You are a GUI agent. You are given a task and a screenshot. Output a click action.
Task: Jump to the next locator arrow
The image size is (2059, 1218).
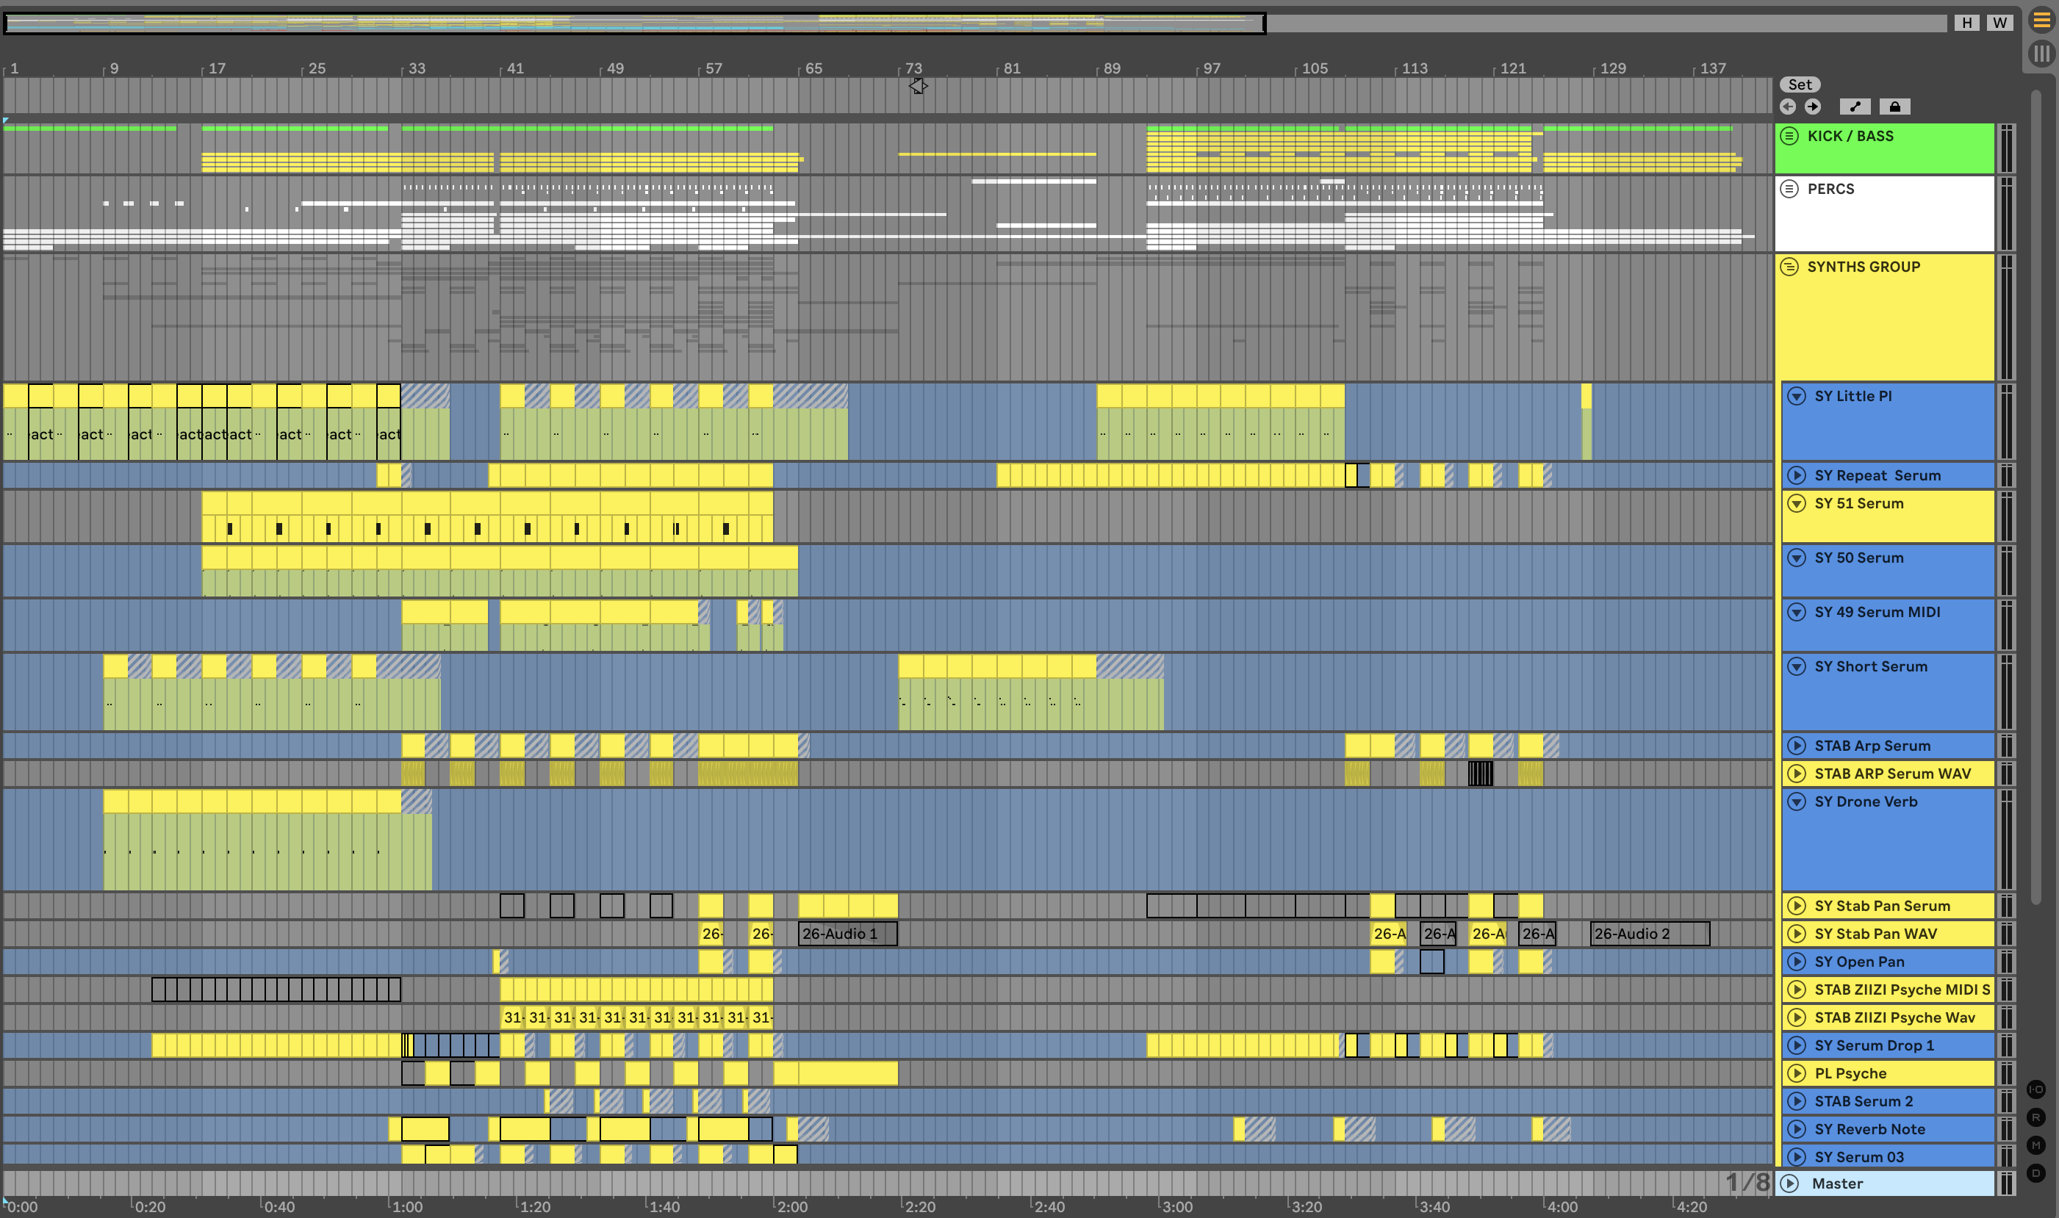click(x=1813, y=107)
